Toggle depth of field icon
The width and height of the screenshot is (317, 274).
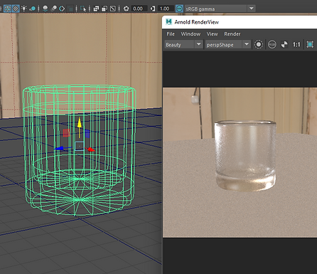tap(70, 9)
